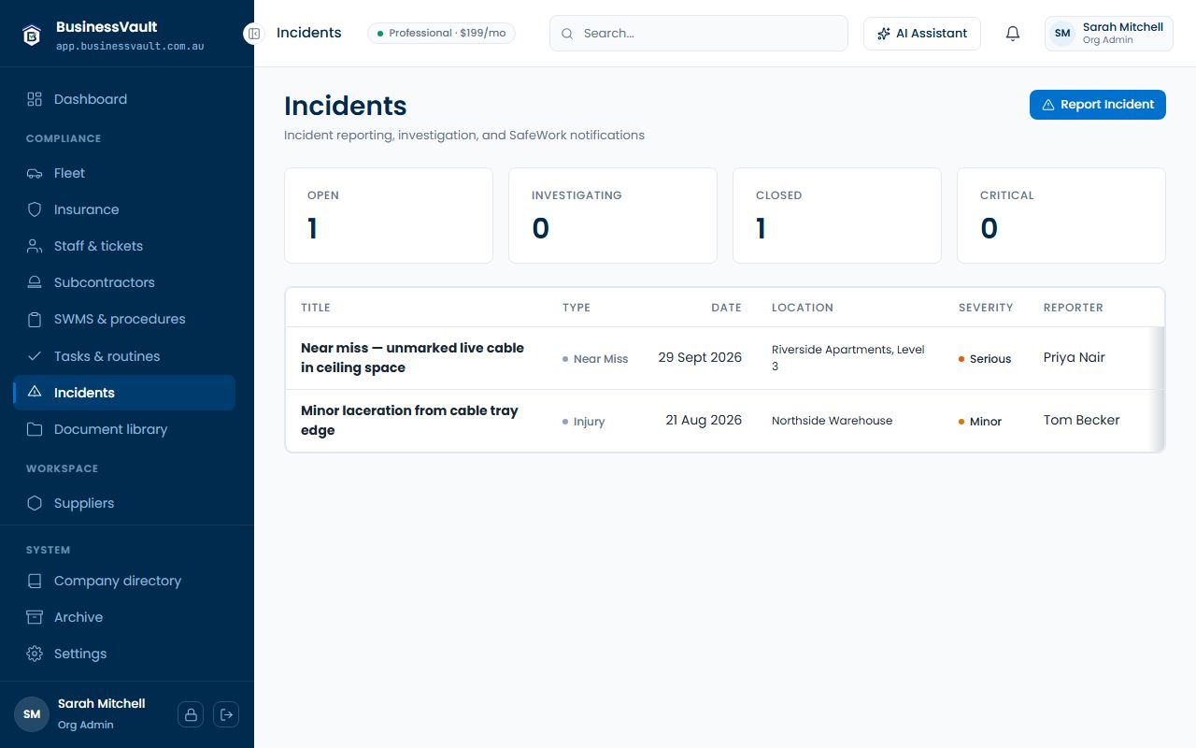Select the Investigating stat card
Viewport: 1196px width, 748px height.
[x=613, y=216]
